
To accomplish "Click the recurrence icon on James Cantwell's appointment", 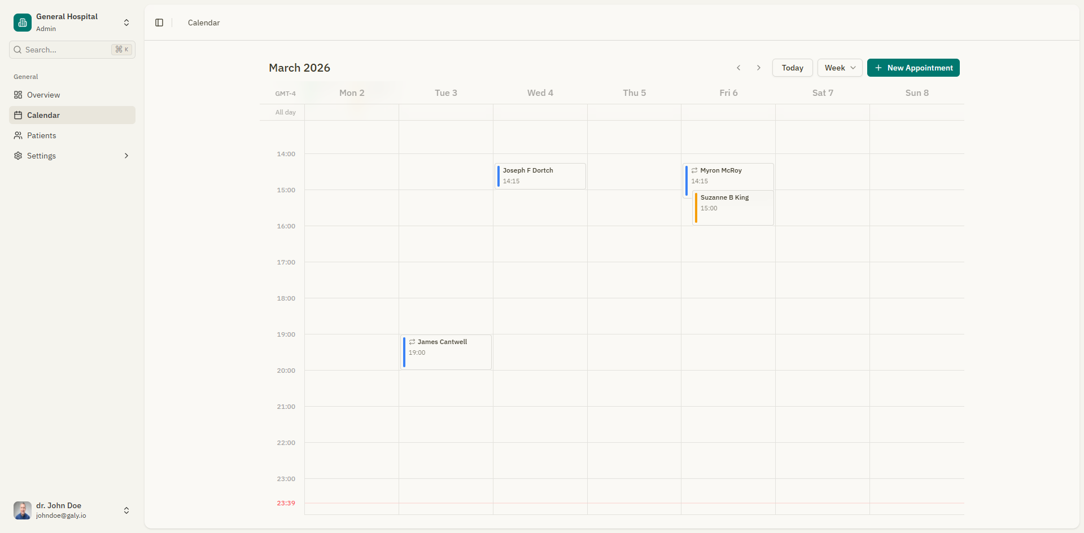I will [x=412, y=341].
